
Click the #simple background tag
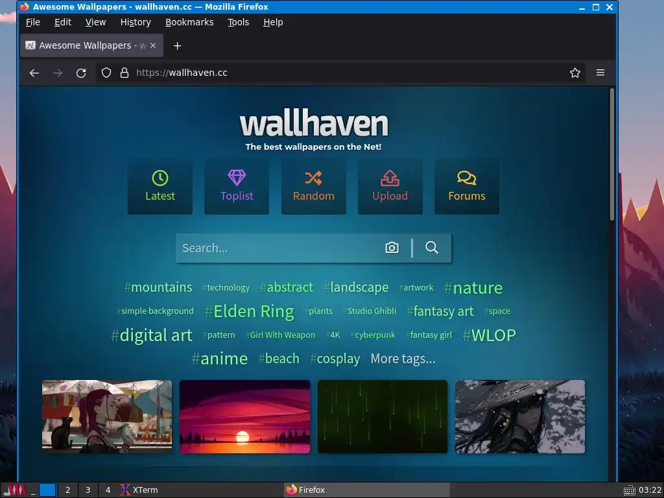[x=155, y=311]
